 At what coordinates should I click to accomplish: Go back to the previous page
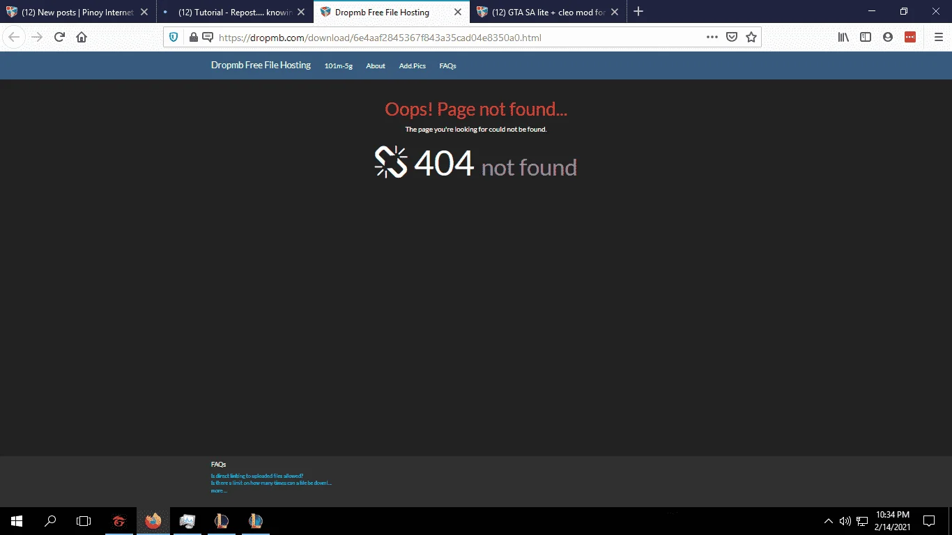[14, 38]
